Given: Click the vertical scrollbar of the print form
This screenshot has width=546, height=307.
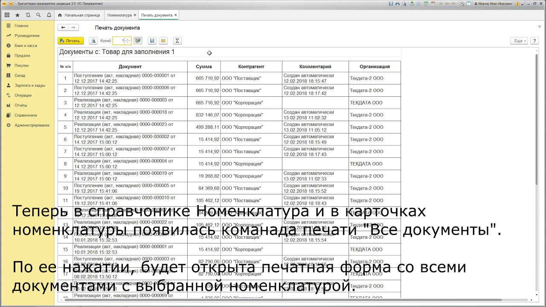Looking at the screenshot, I should click(537, 119).
